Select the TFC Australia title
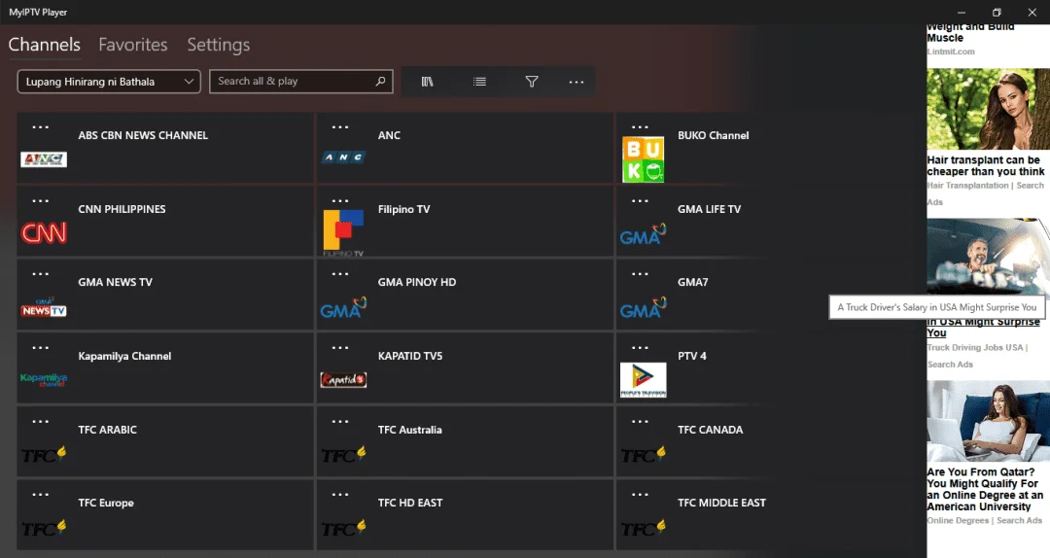Image resolution: width=1050 pixels, height=558 pixels. [x=410, y=430]
